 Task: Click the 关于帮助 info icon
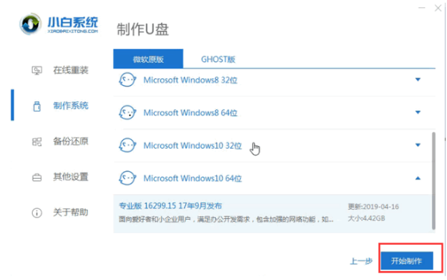point(37,213)
